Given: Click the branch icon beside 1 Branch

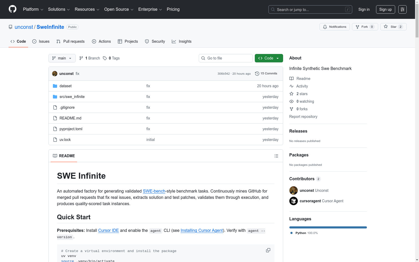Looking at the screenshot, I should (81, 58).
